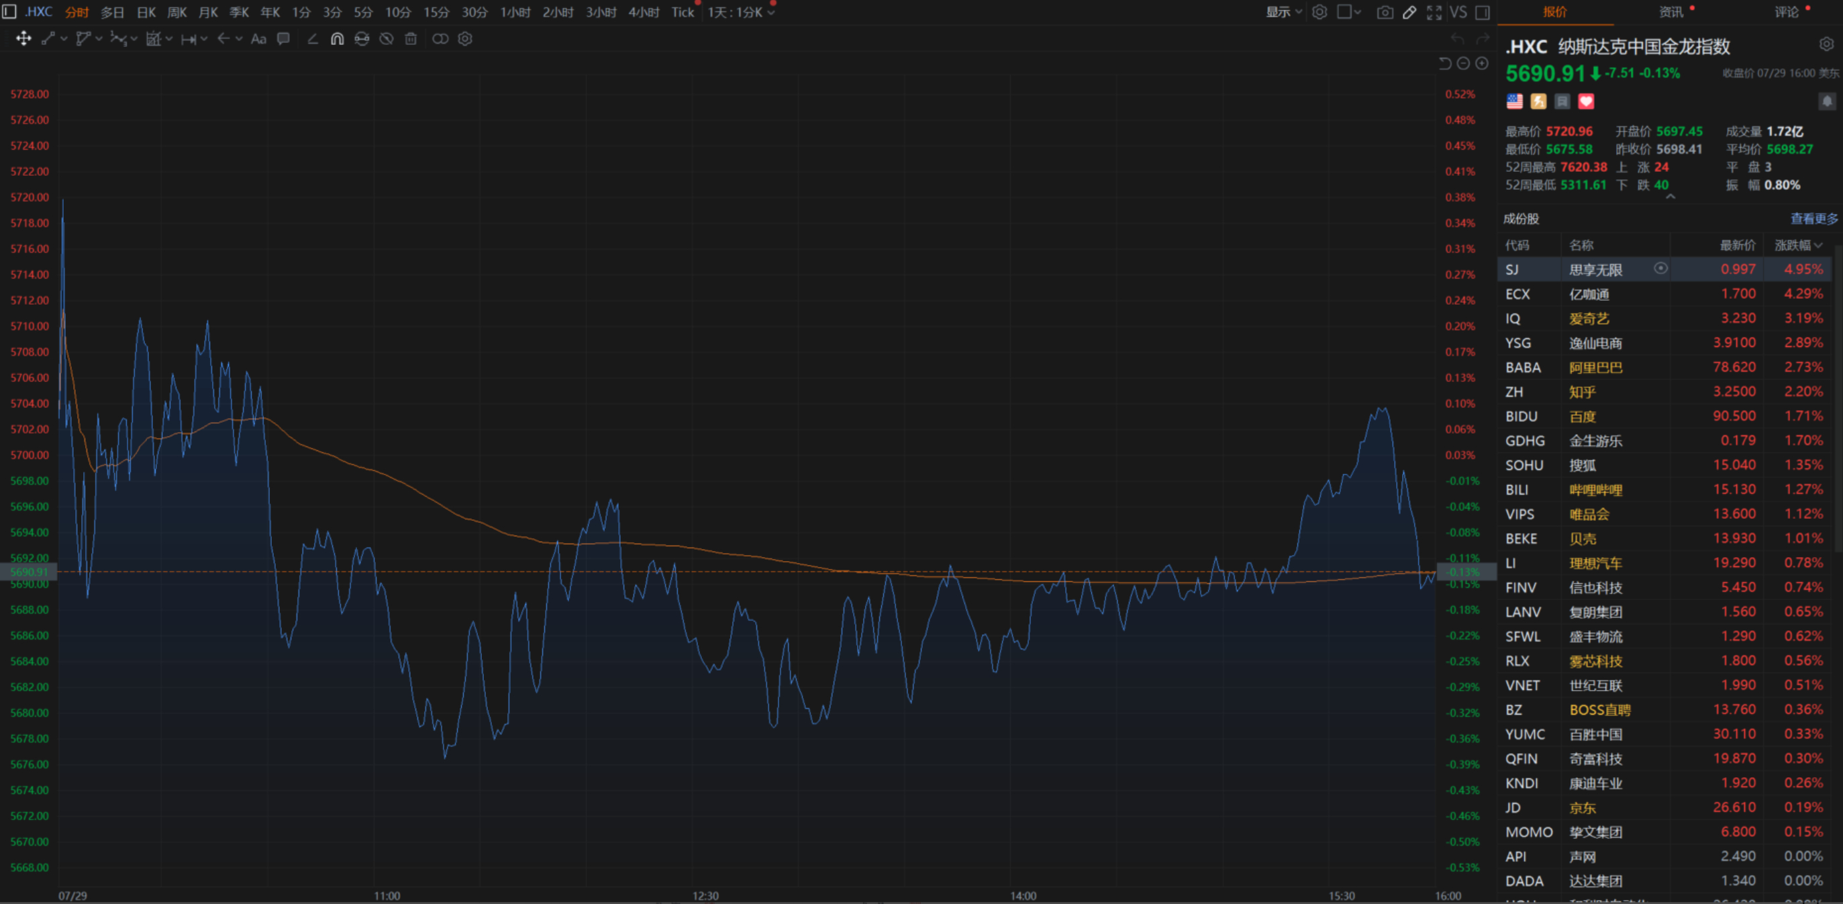Open dropdown next to arrow tool
1843x904 pixels.
point(239,39)
